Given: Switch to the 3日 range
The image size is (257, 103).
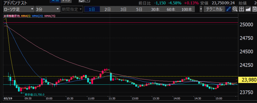Looking at the screenshot, I should 123,9.
